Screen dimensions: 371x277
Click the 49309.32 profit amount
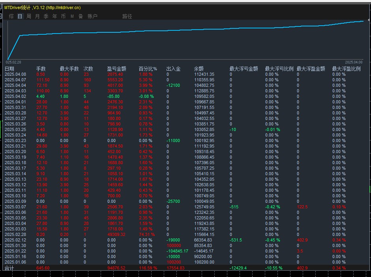click(x=116, y=234)
